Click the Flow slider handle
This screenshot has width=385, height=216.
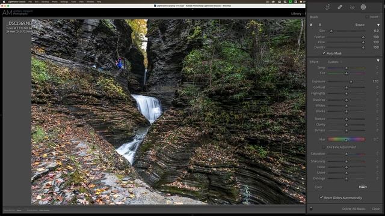point(363,43)
